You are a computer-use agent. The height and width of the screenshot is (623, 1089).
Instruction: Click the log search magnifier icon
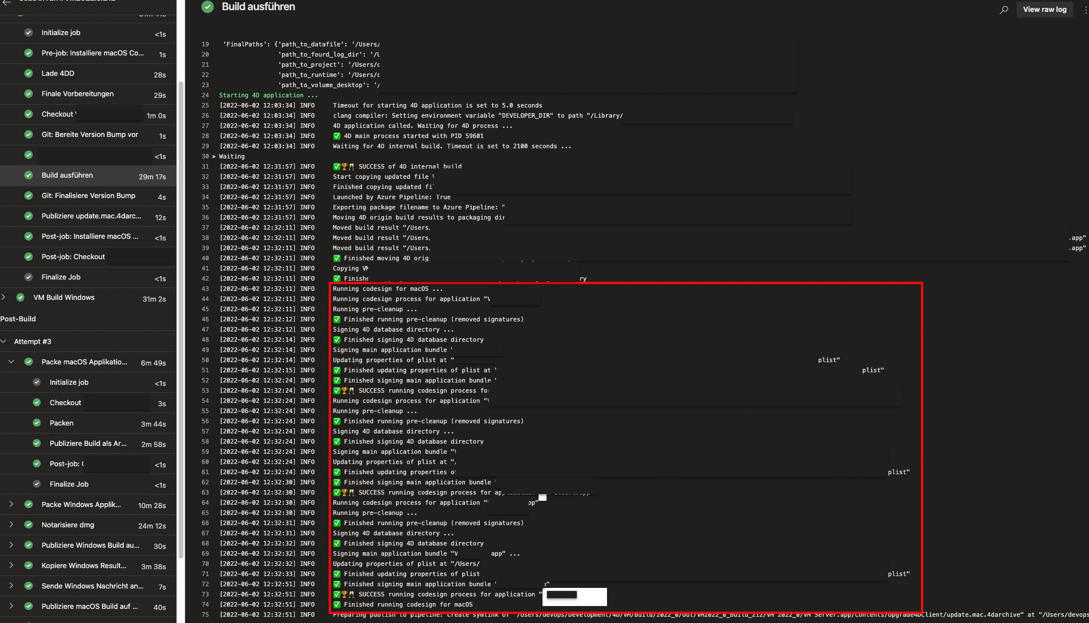(1004, 10)
